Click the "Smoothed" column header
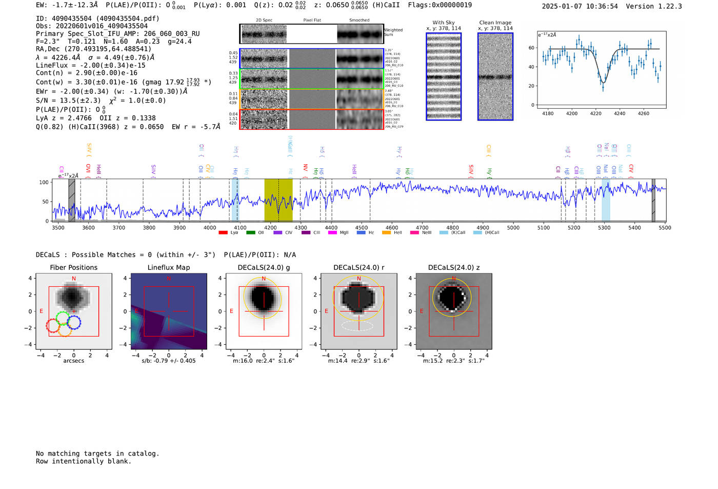 360,21
